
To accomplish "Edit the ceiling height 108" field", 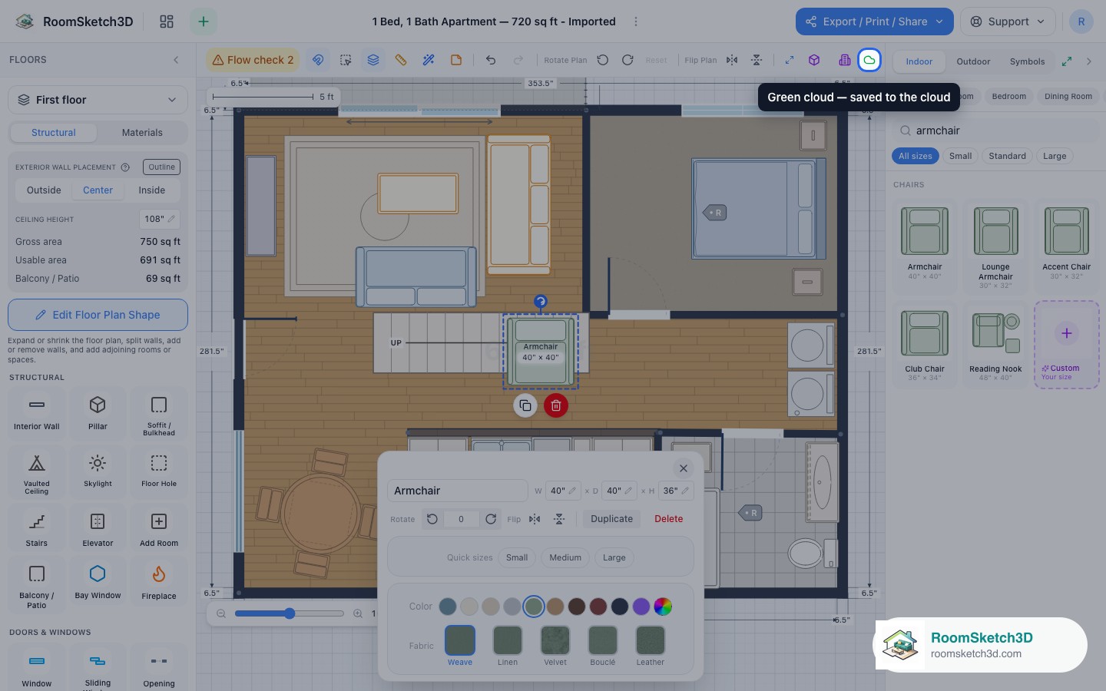I will (x=160, y=219).
